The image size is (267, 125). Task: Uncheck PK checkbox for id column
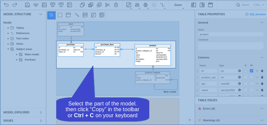click(252, 71)
